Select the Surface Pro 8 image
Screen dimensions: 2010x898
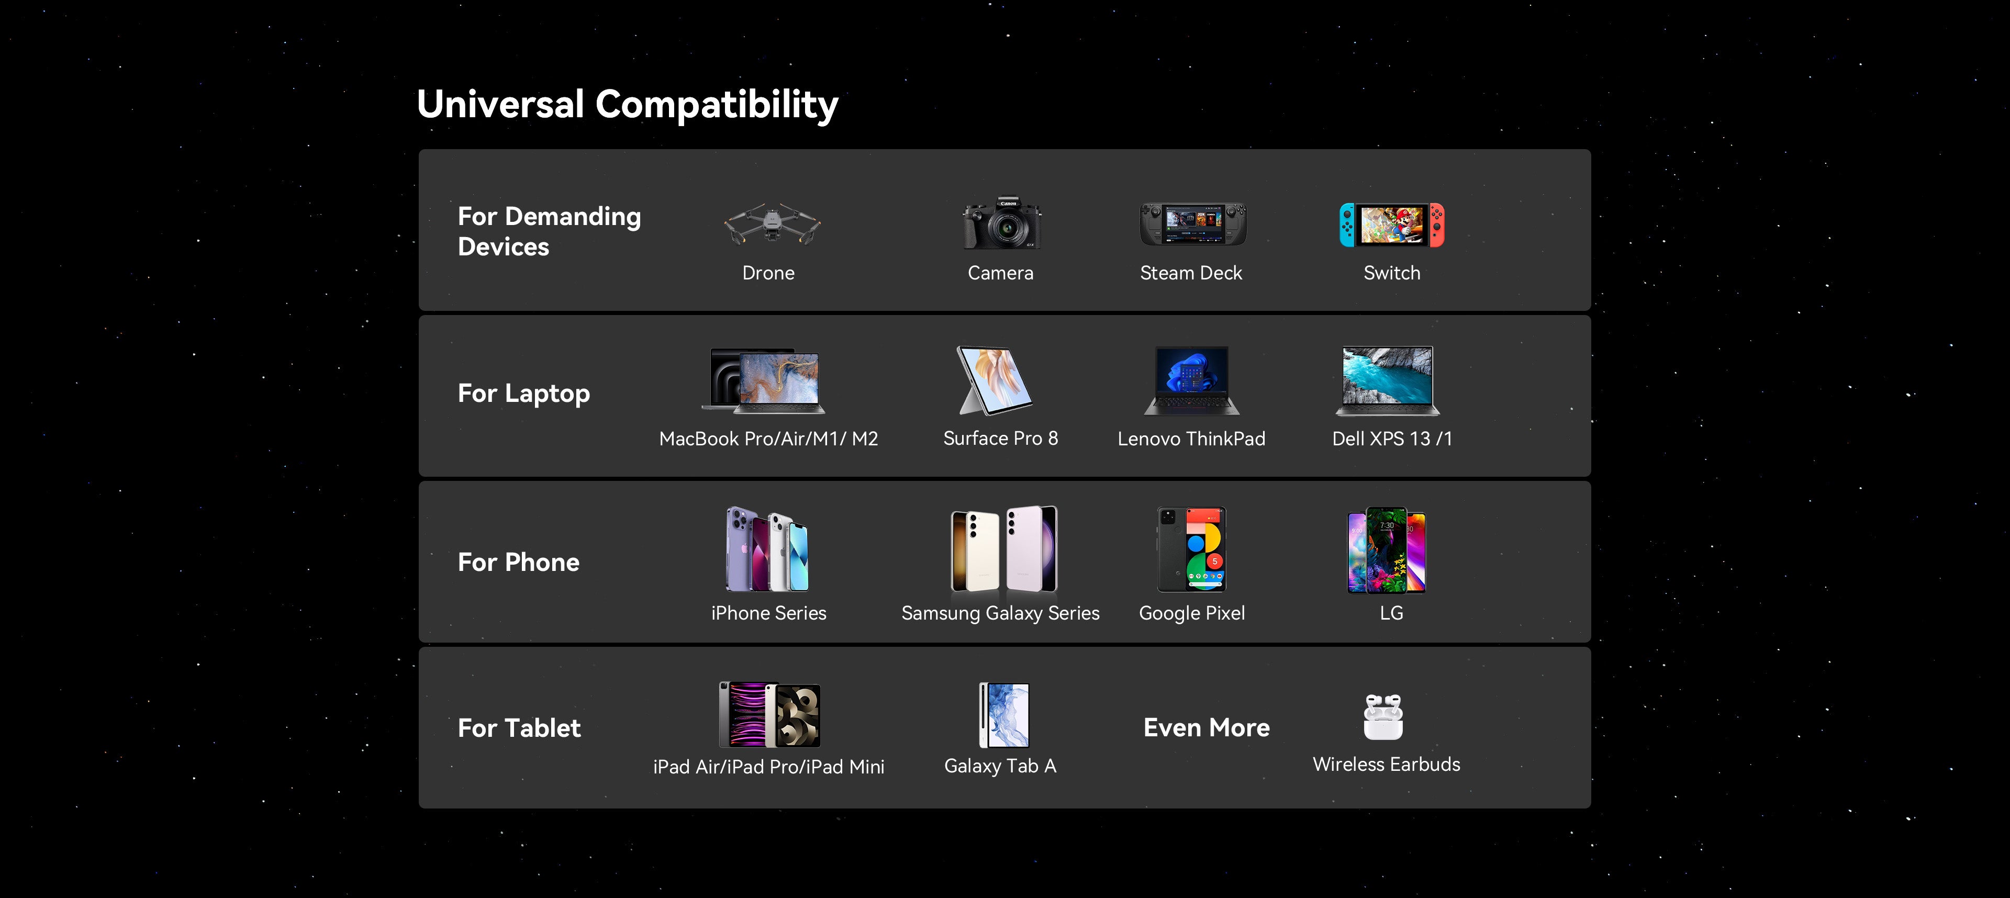point(994,380)
